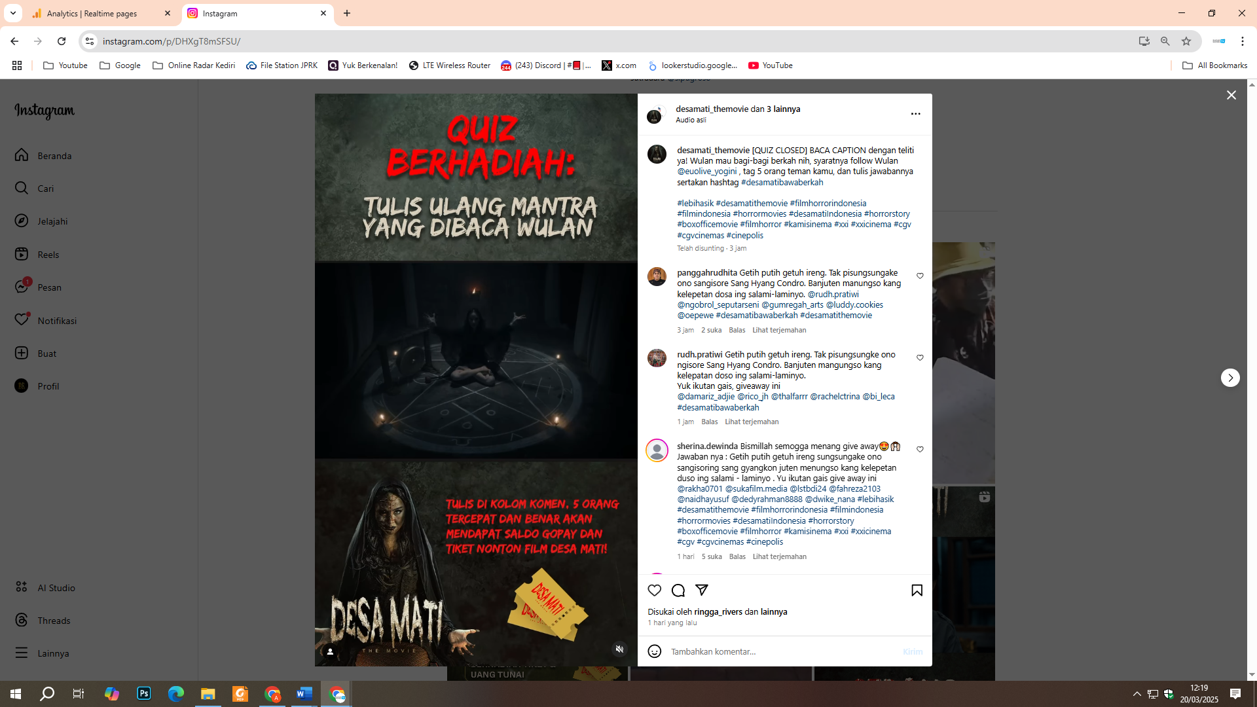Open Photoshop from taskbar
Image resolution: width=1257 pixels, height=707 pixels.
coord(144,694)
